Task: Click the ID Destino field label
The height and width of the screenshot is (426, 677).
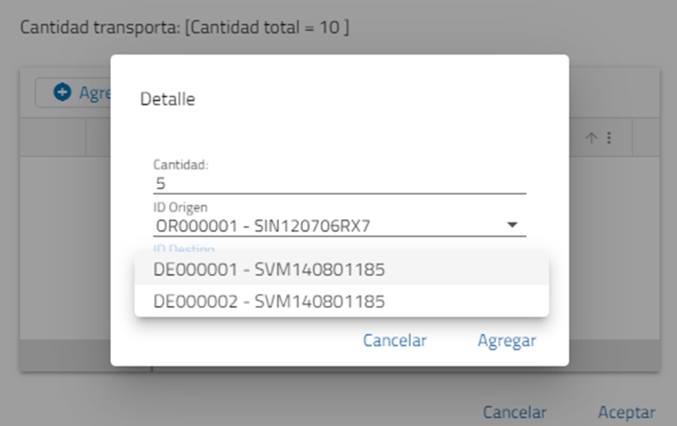Action: point(183,248)
